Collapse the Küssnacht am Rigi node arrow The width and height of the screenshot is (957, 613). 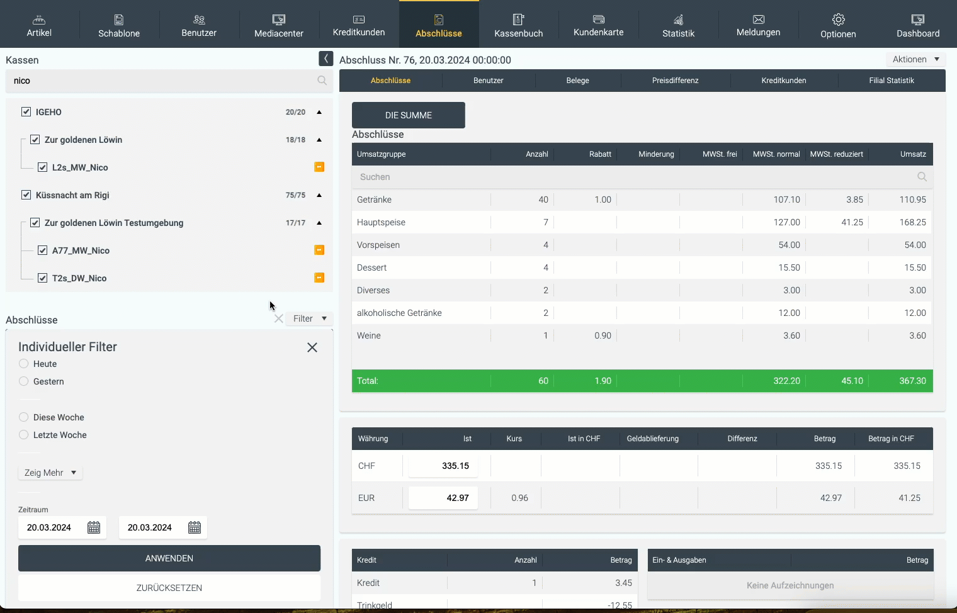pos(319,195)
